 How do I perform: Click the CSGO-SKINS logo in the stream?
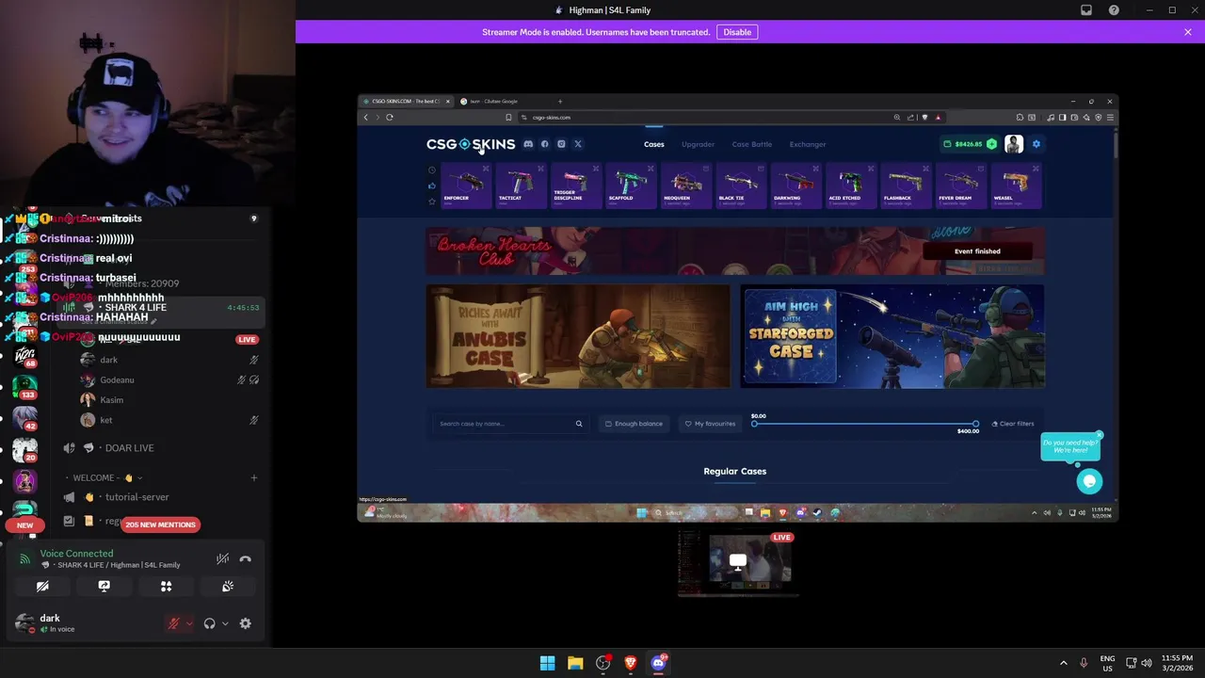[471, 144]
